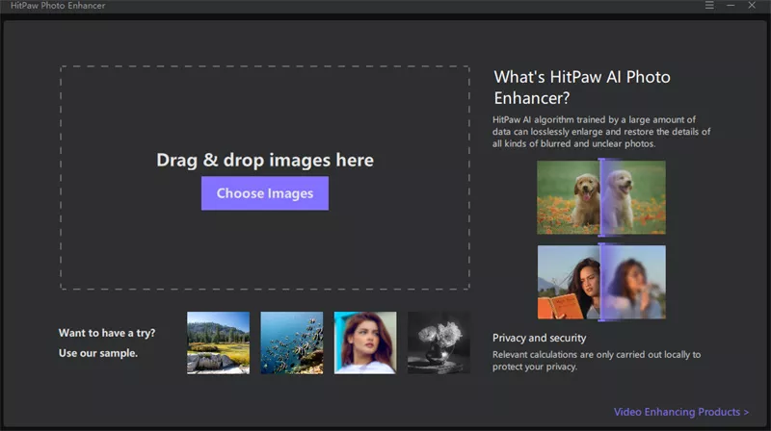
Task: Click the HitPaw Photo Enhancer title text
Action: coord(58,6)
